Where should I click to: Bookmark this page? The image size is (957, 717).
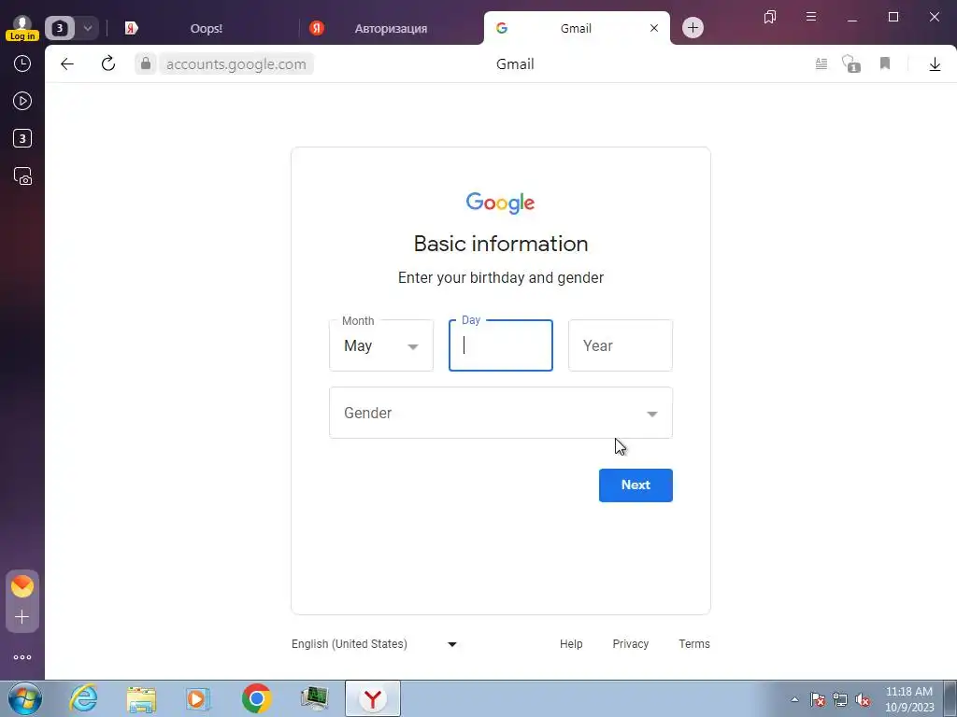click(x=885, y=63)
